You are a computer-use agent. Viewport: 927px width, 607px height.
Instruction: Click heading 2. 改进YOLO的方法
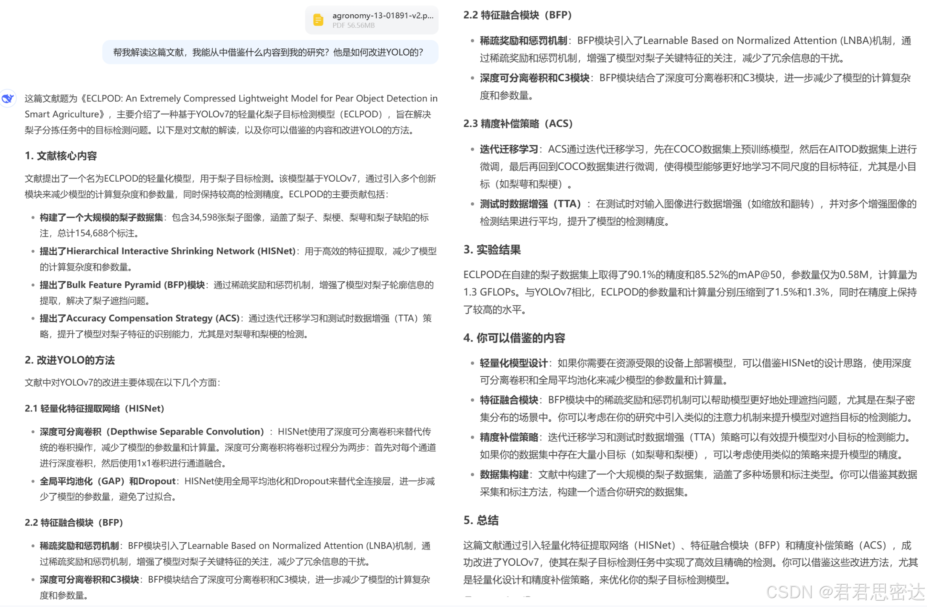69,360
